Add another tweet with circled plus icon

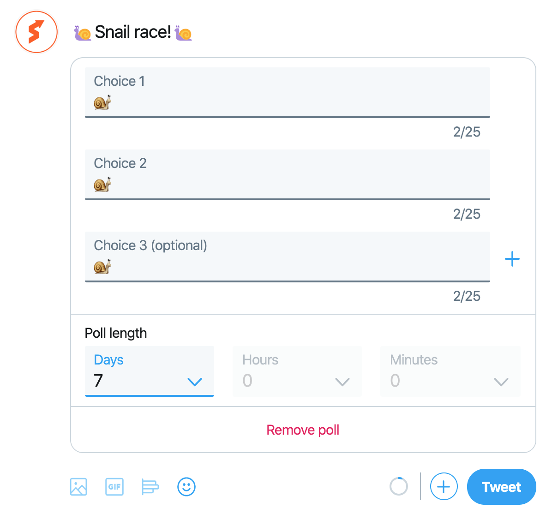444,486
